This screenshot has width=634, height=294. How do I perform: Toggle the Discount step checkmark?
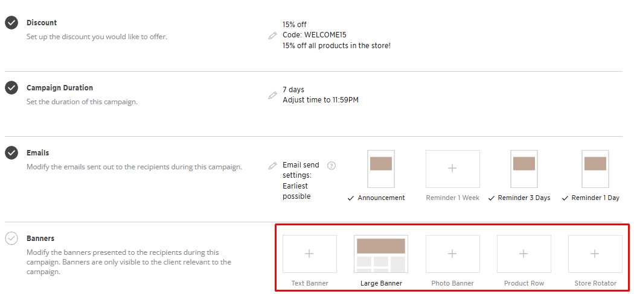click(x=11, y=23)
